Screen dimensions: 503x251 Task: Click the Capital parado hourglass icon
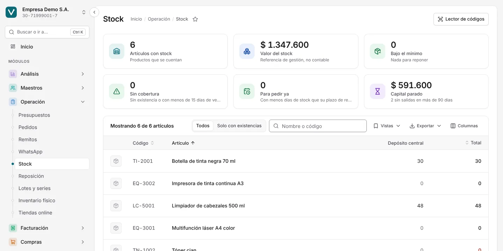(378, 91)
